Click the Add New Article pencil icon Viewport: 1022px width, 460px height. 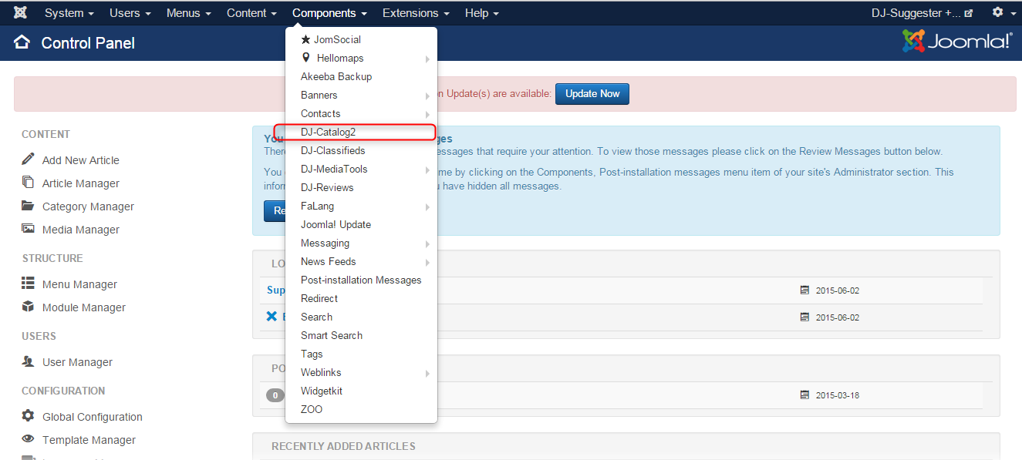(x=29, y=159)
